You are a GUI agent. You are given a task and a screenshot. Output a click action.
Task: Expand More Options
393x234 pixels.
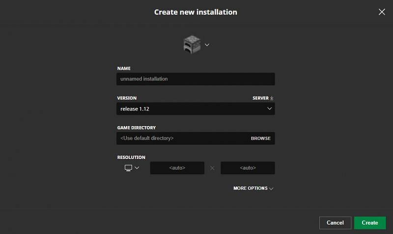(253, 188)
